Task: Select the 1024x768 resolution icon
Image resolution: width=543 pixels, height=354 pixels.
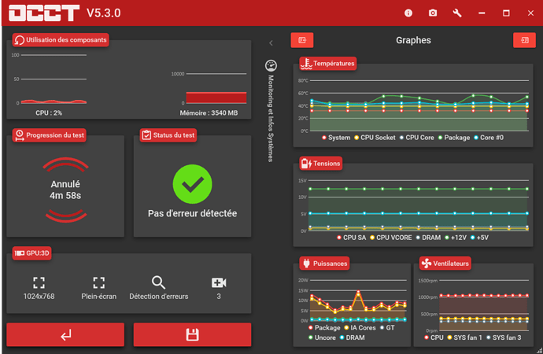Action: coord(39,282)
